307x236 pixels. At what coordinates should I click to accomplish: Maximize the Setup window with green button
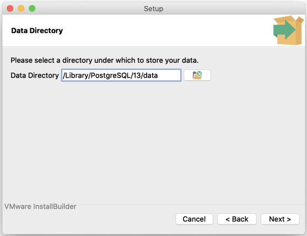click(x=32, y=8)
